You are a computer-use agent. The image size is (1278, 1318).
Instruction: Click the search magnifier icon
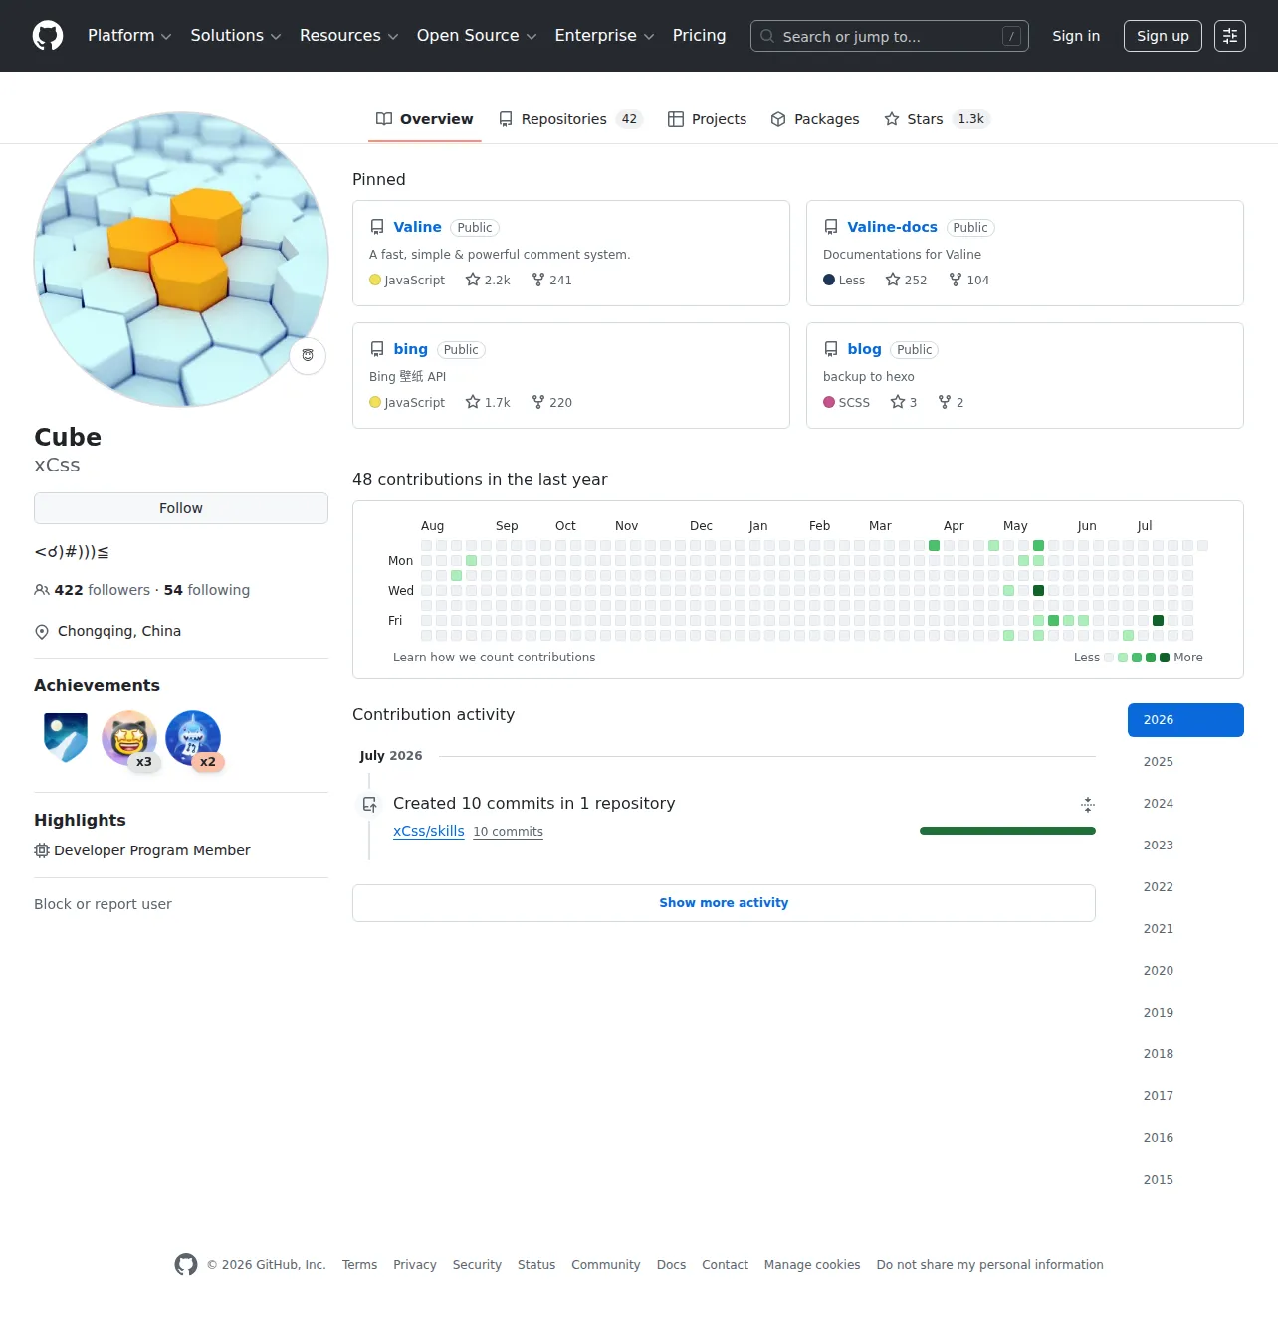coord(767,36)
